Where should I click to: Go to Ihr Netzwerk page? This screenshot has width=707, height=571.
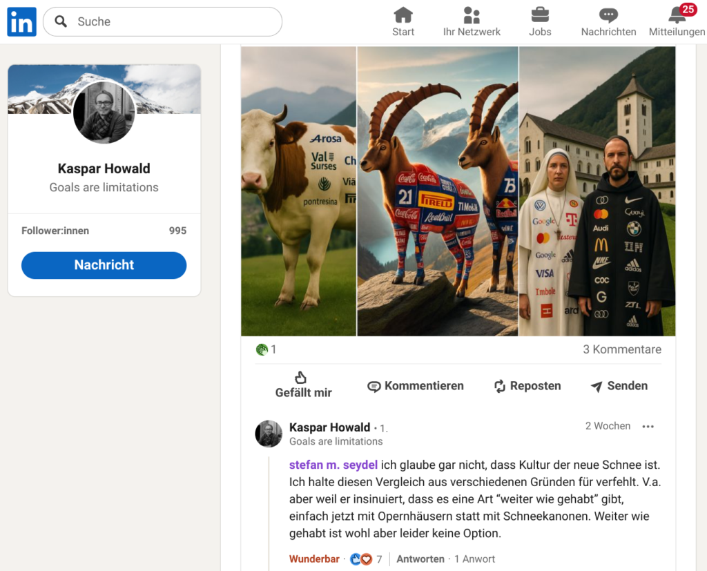click(x=472, y=22)
